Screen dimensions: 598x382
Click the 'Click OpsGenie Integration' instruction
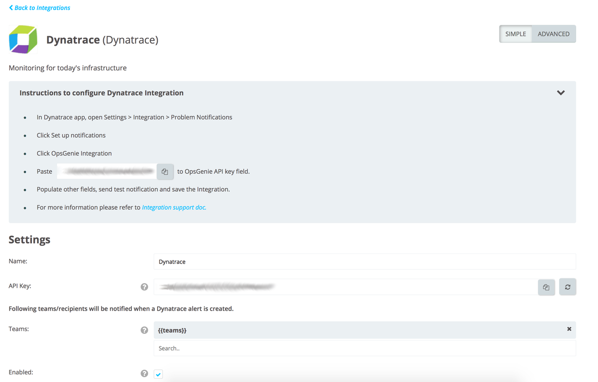coord(74,153)
